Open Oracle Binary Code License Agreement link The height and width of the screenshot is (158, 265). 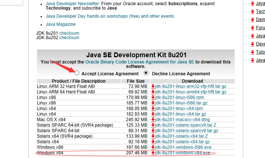pos(140,62)
